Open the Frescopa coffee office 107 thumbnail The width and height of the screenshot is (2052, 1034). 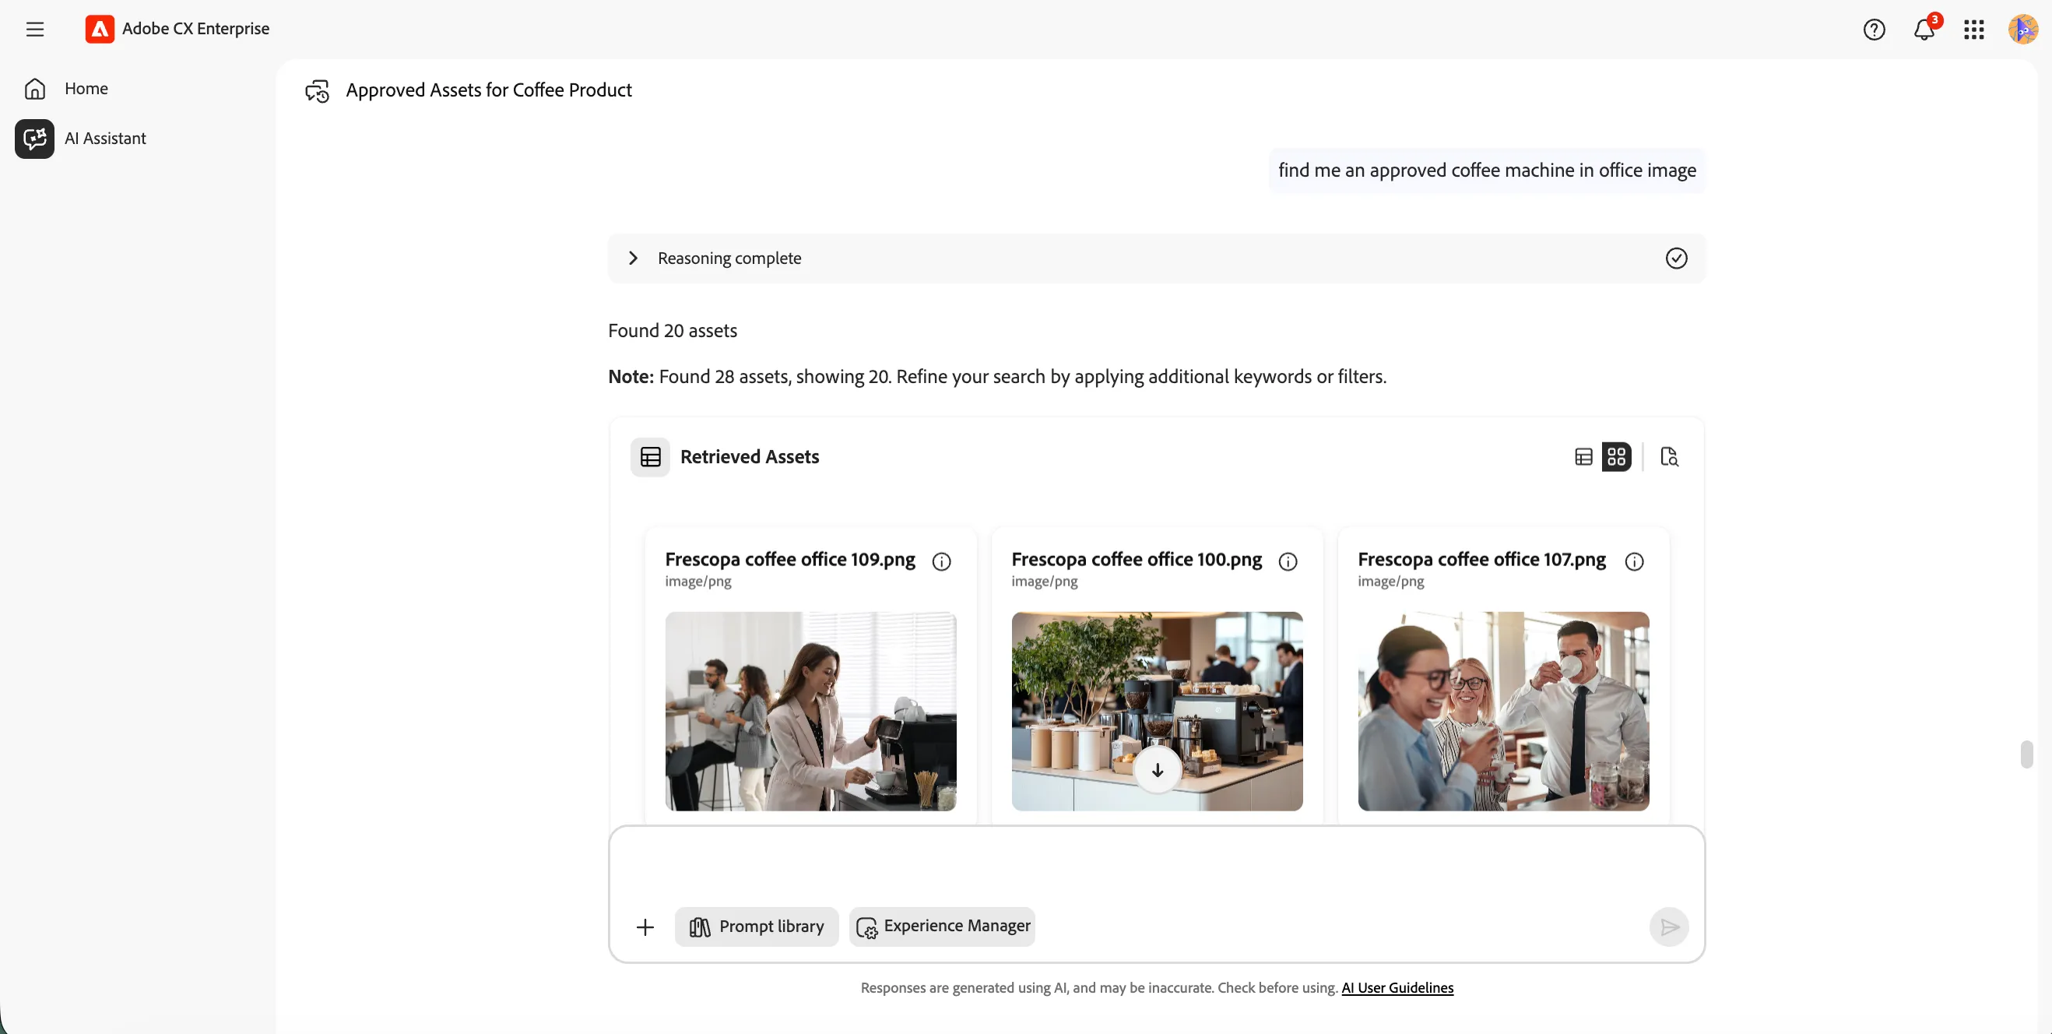[1503, 712]
